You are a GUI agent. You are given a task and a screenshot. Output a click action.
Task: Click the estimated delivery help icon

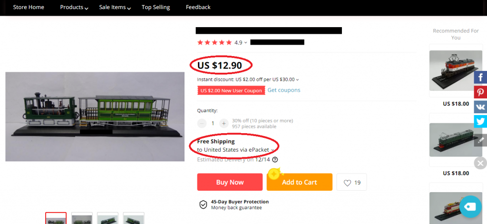point(275,160)
